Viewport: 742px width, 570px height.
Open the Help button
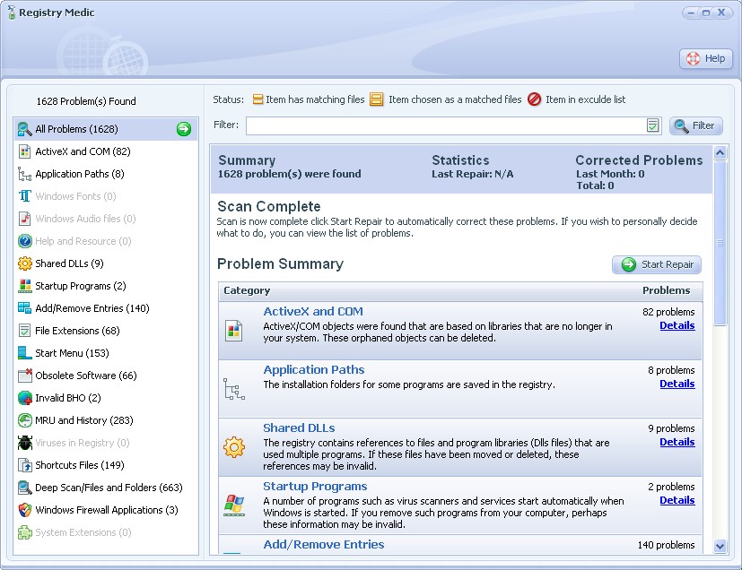[x=706, y=58]
